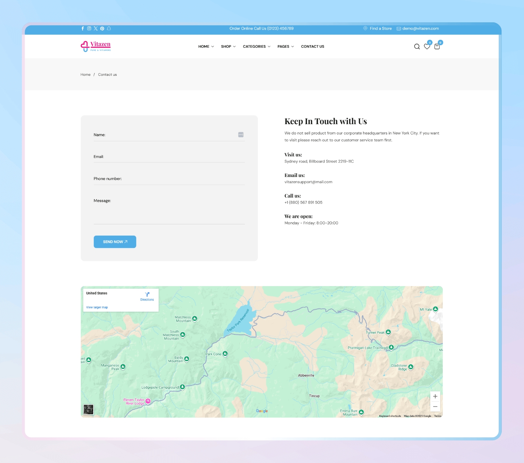The image size is (524, 463).
Task: Expand the HOME menu dropdown
Action: tap(206, 47)
